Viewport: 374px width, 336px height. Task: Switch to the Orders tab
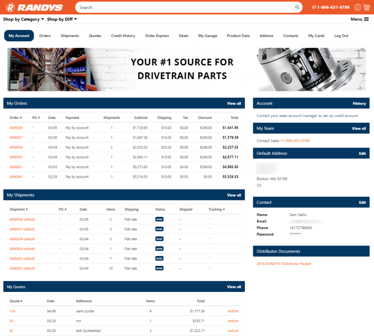tap(45, 36)
